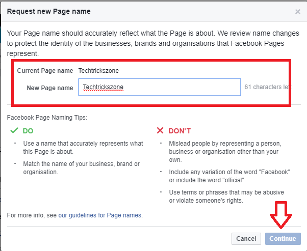Click the green checkmark icon beside DO

pos(14,130)
